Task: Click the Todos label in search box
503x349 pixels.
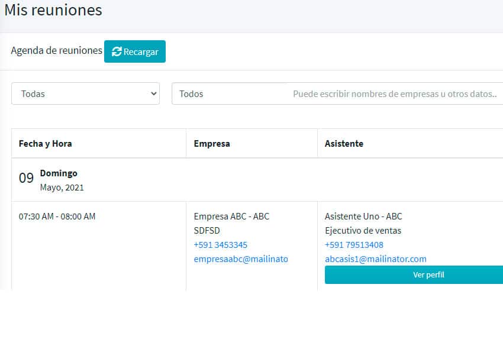Action: tap(191, 94)
